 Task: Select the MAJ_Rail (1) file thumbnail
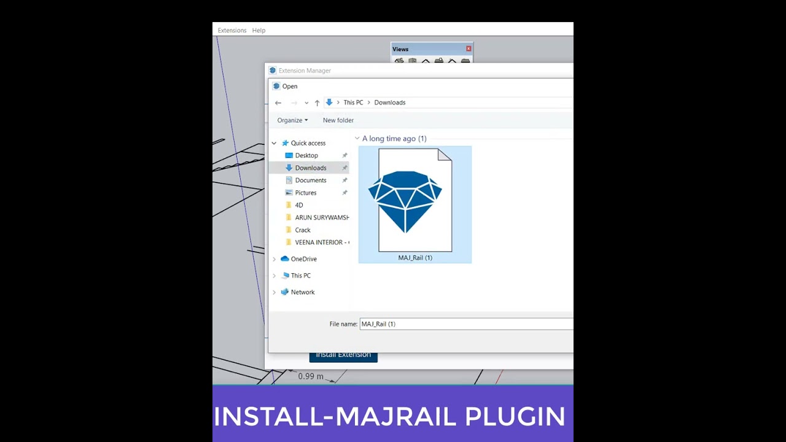[x=415, y=200]
